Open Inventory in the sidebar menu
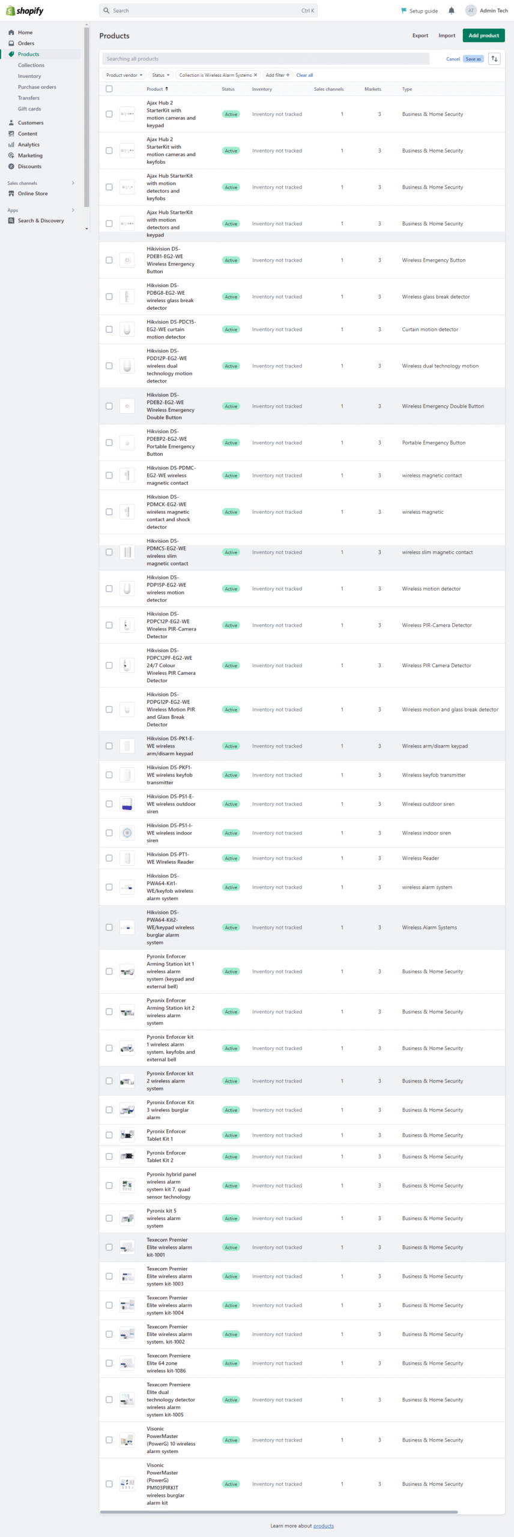This screenshot has height=1537, width=514. 29,76
